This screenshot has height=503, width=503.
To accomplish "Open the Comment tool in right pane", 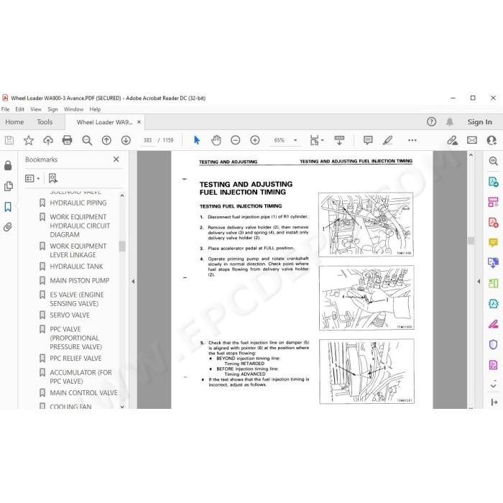I will (x=493, y=243).
